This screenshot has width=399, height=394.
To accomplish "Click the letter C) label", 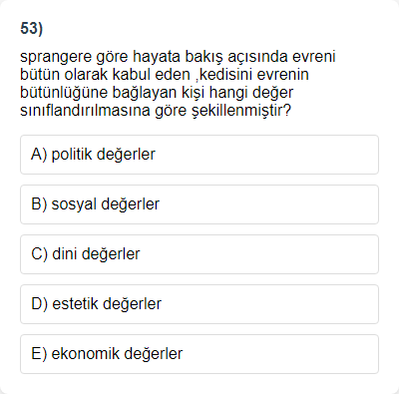I will (x=40, y=254).
